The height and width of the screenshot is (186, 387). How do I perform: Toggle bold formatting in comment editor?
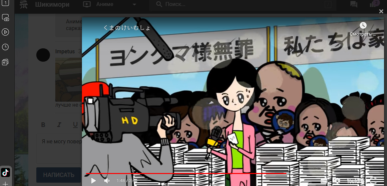(43, 125)
